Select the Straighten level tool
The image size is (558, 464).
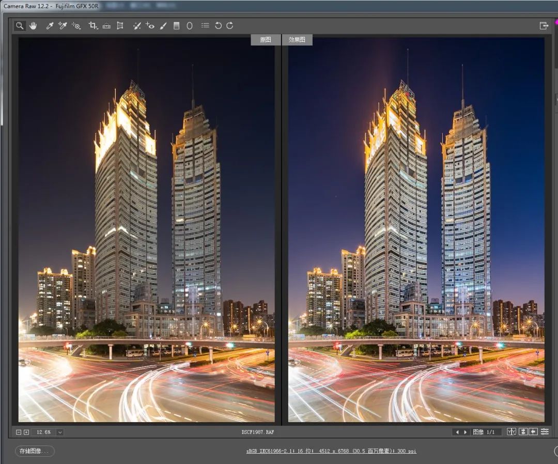(x=106, y=26)
